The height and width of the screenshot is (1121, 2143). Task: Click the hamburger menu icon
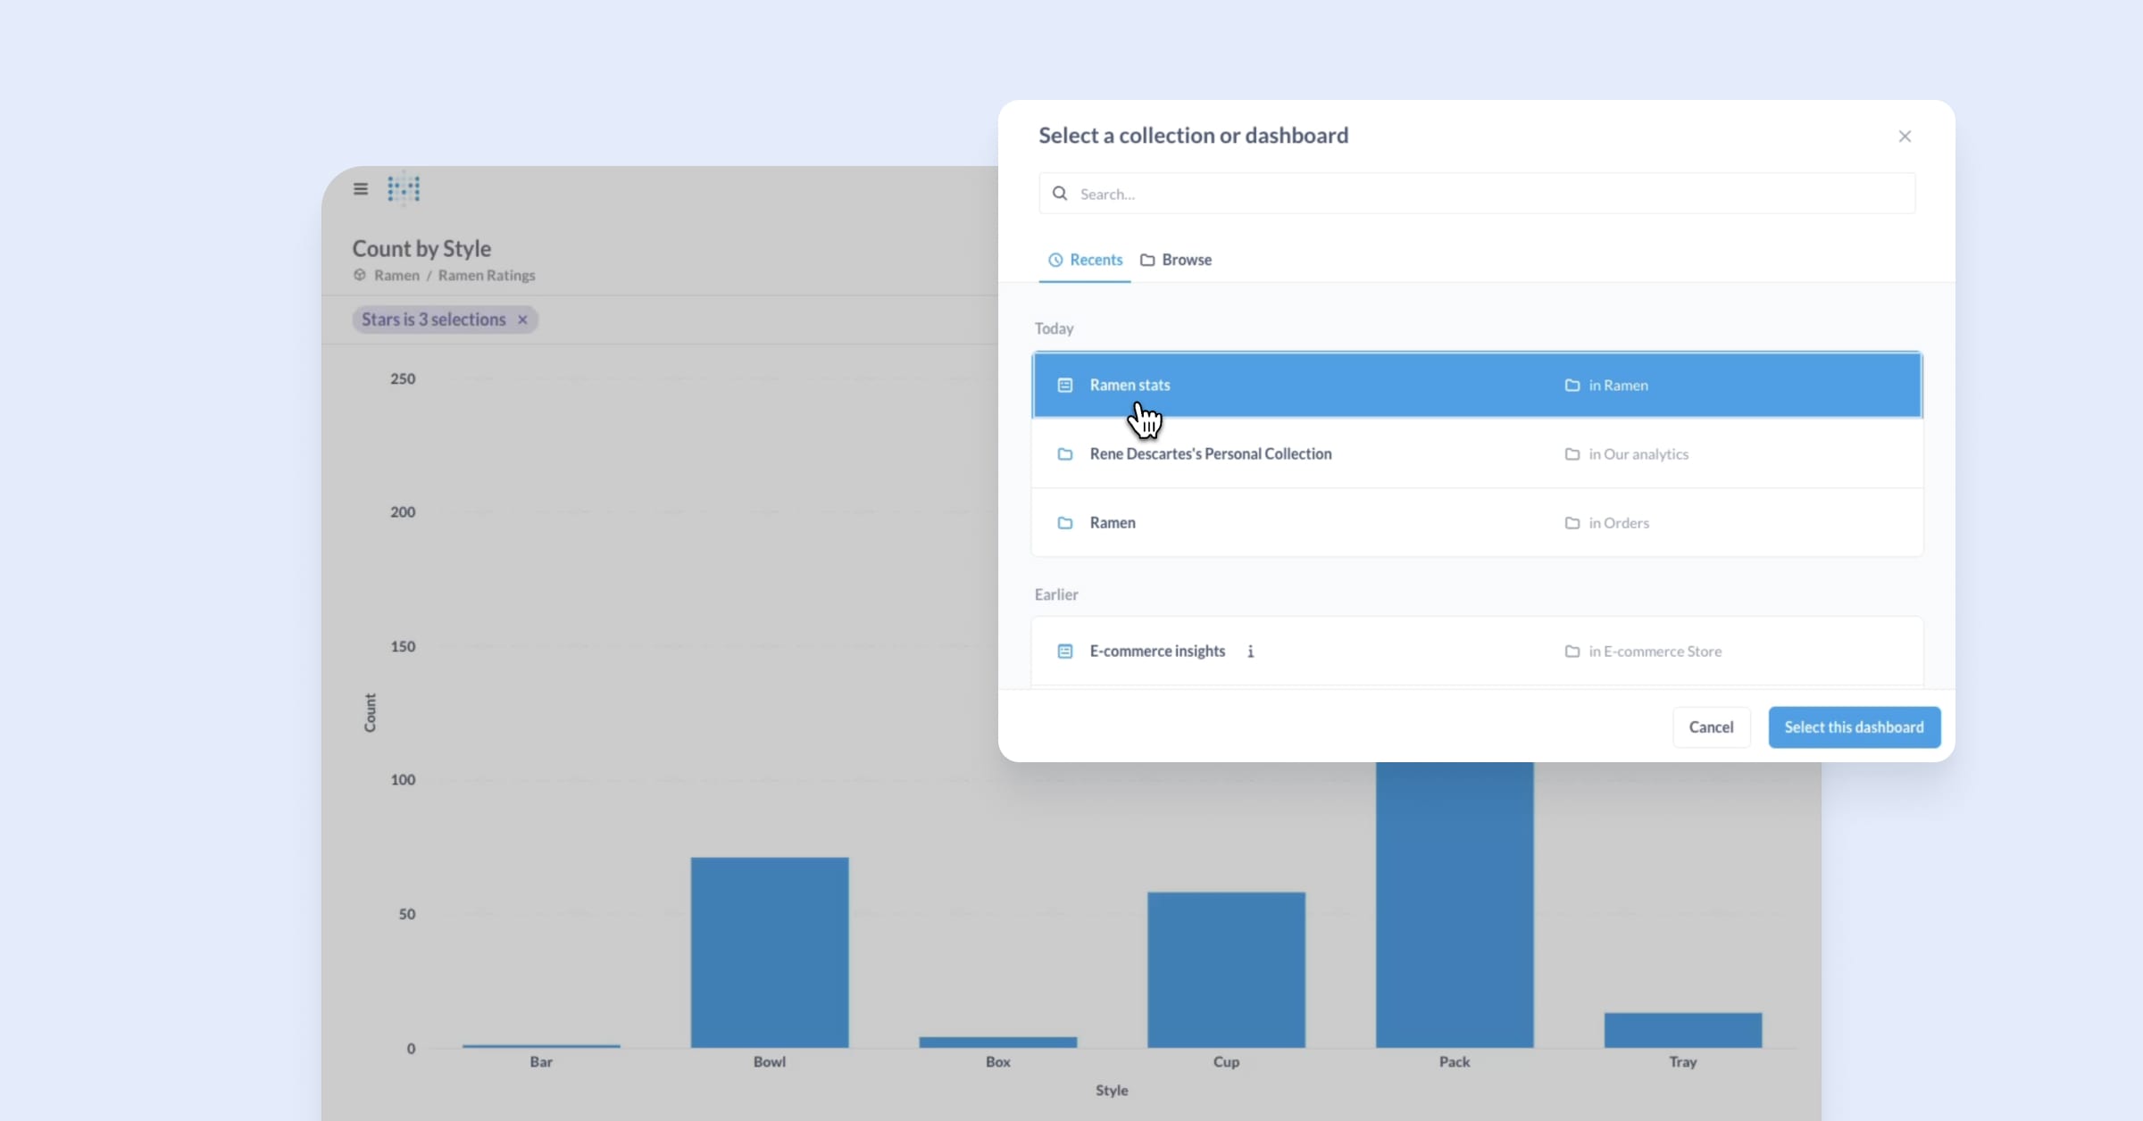tap(360, 188)
